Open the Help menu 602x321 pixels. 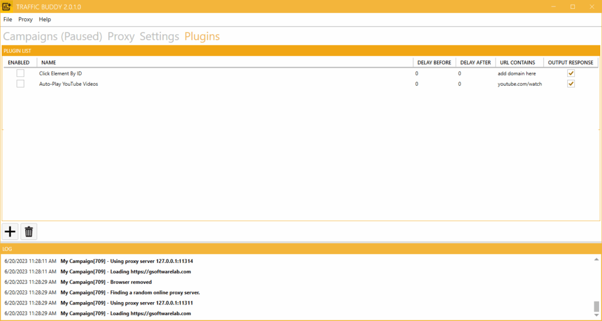45,19
